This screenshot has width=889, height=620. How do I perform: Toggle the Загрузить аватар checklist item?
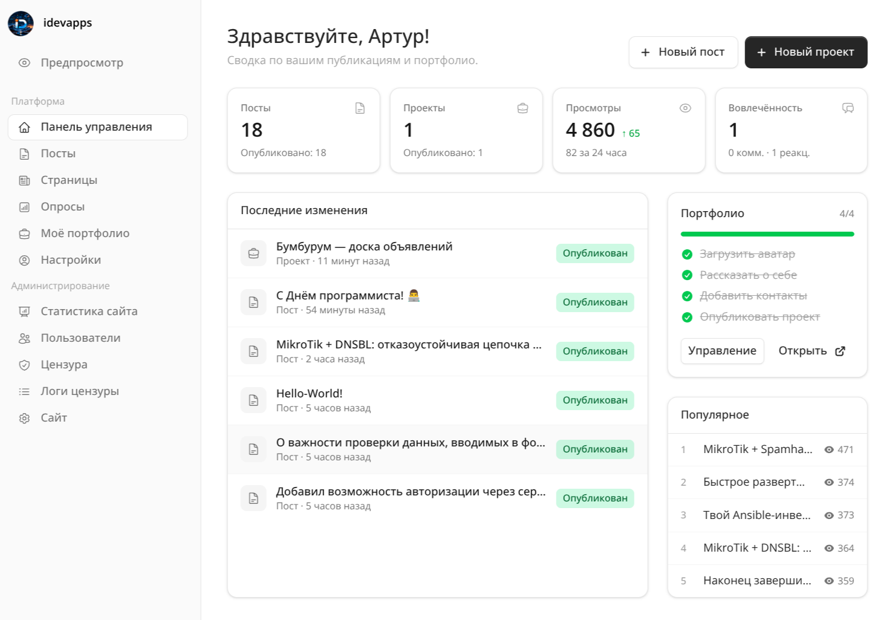(x=738, y=254)
